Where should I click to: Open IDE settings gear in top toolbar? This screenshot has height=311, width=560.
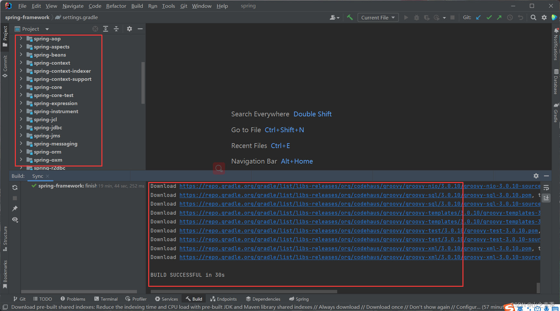(x=544, y=17)
